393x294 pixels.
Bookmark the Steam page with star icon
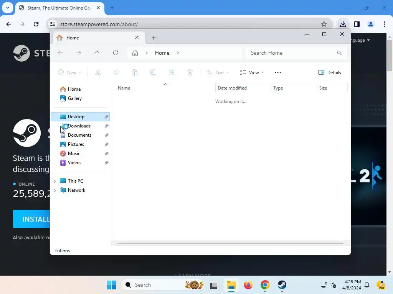pos(324,24)
